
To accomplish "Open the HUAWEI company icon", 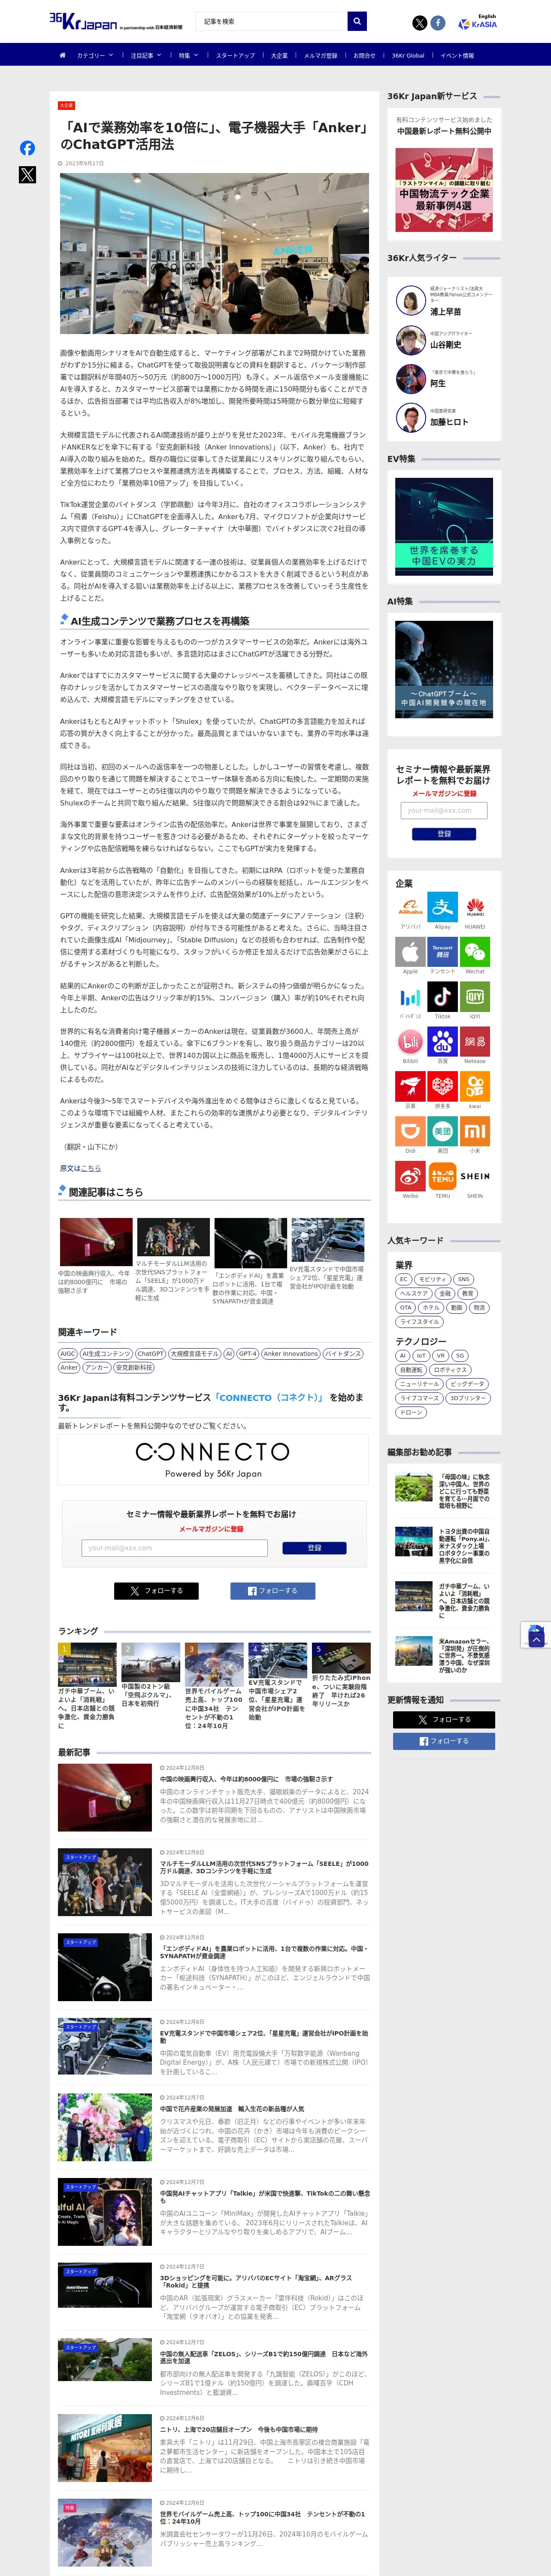I will tap(475, 907).
